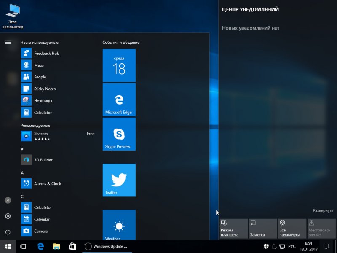Click the Рекомендуемые heading

(x=35, y=125)
